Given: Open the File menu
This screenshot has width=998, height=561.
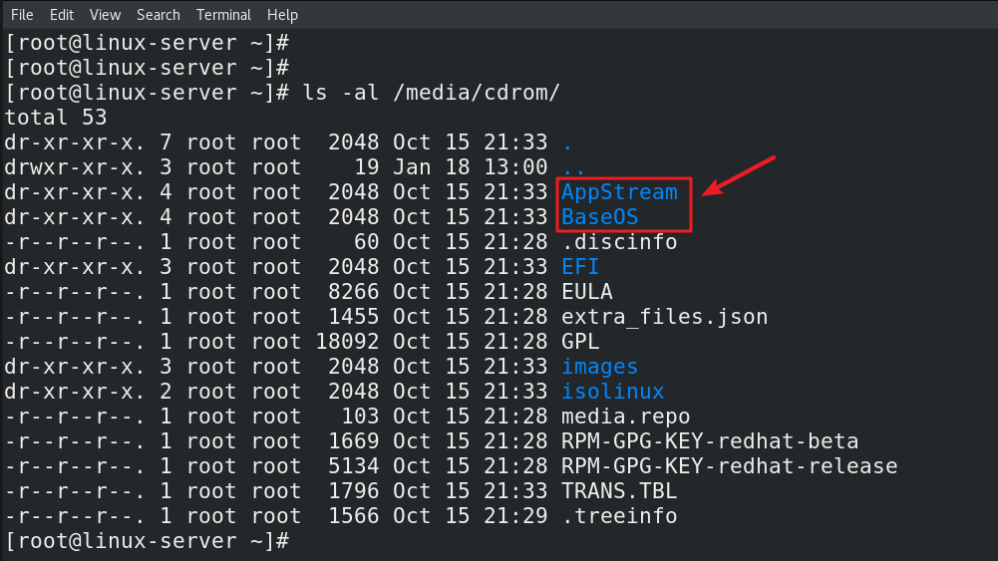Looking at the screenshot, I should pyautogui.click(x=22, y=15).
